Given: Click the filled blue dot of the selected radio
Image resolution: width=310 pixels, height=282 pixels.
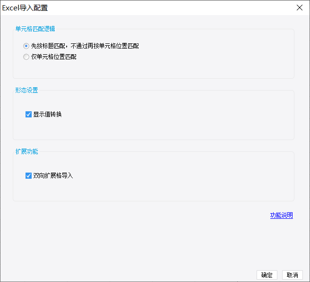Looking at the screenshot, I should point(26,46).
